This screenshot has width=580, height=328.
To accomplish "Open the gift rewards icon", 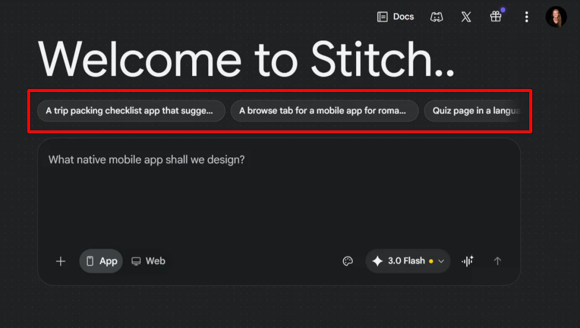I will point(495,16).
